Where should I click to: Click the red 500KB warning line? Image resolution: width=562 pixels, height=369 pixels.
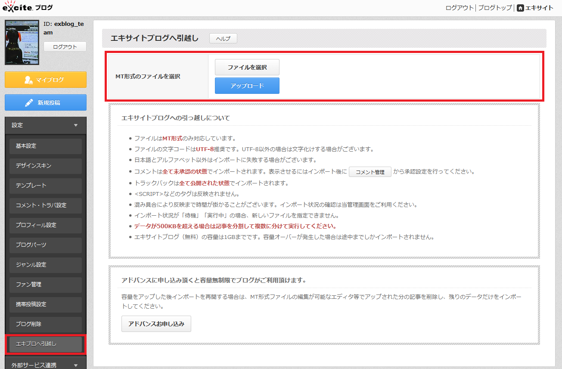tap(235, 226)
